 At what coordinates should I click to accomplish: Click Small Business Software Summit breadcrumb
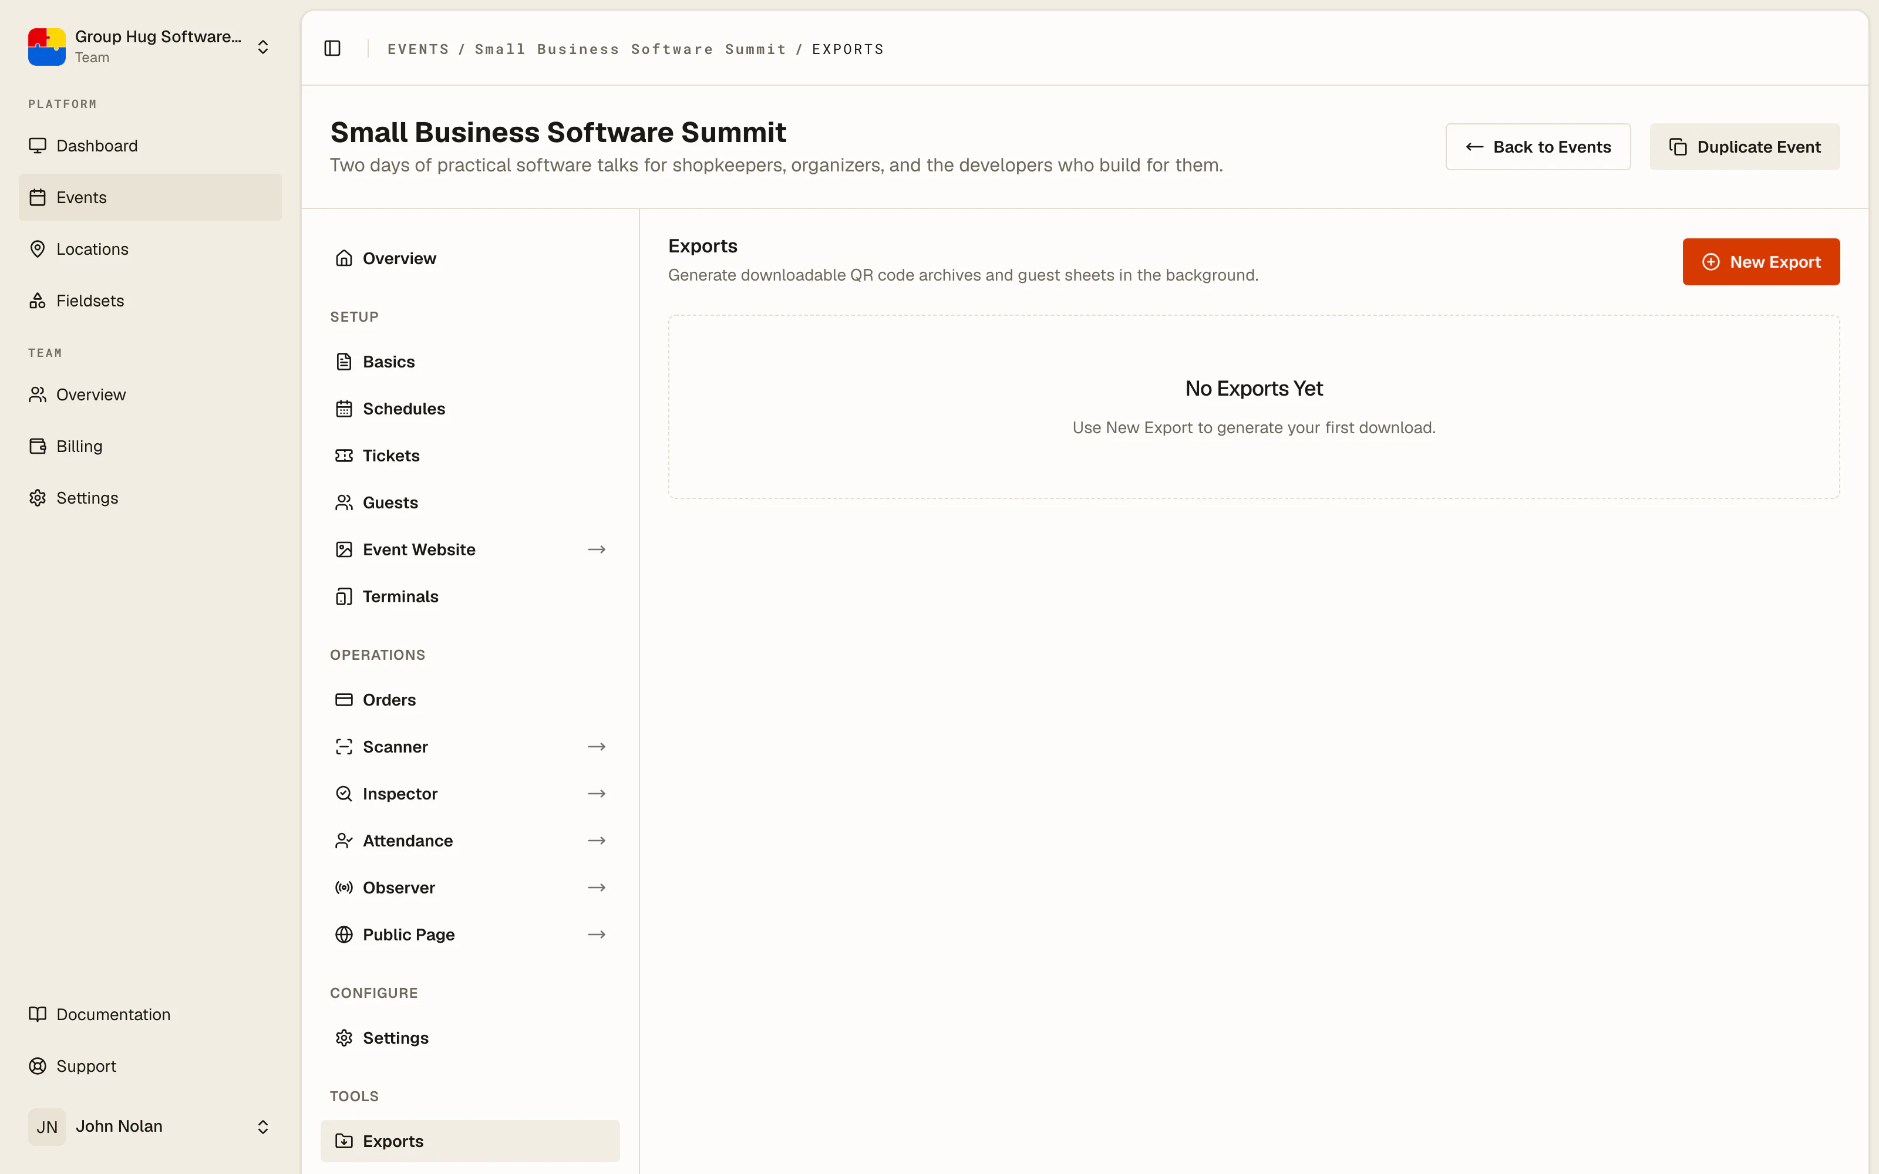[629, 49]
